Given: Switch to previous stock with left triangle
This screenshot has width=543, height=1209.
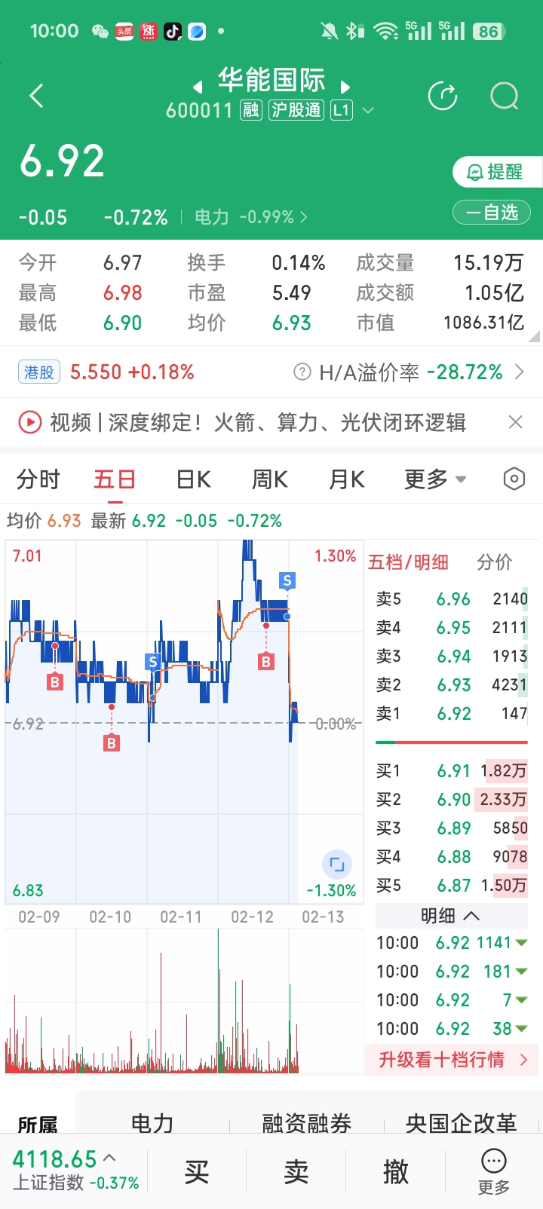Looking at the screenshot, I should click(198, 86).
